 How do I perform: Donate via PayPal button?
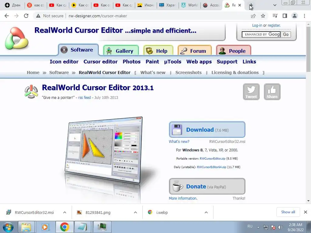point(207,187)
